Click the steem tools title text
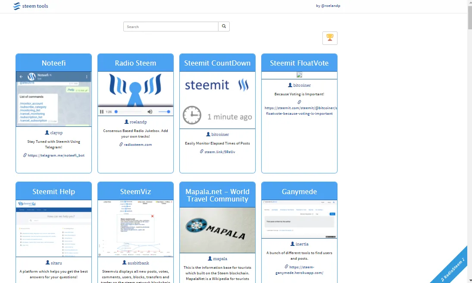 point(35,6)
